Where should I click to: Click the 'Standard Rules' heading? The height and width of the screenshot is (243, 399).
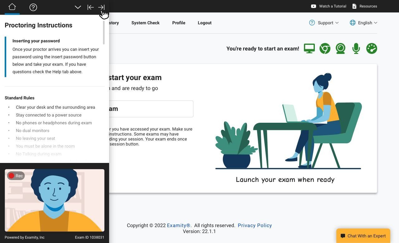[x=20, y=98]
